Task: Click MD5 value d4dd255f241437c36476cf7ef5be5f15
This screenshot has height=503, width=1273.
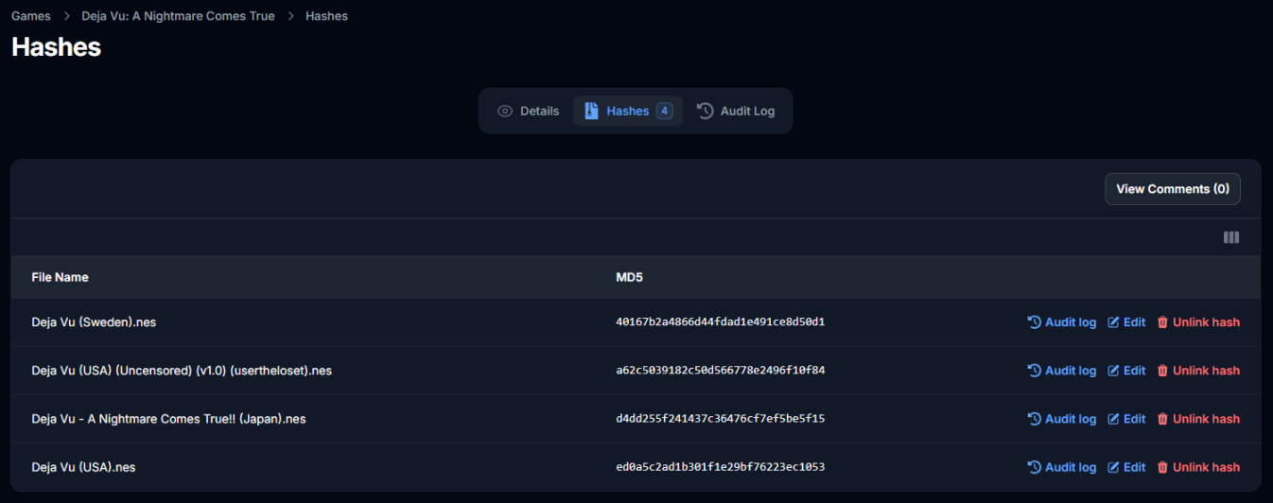Action: coord(721,419)
